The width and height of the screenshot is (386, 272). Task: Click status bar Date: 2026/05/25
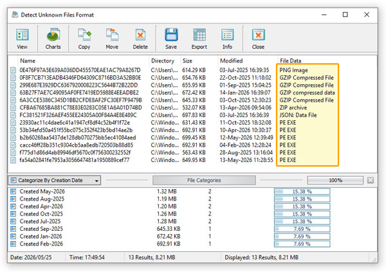click(31, 258)
